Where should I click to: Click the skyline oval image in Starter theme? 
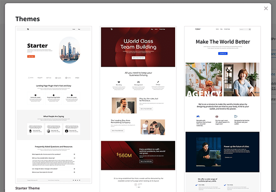coord(69,50)
